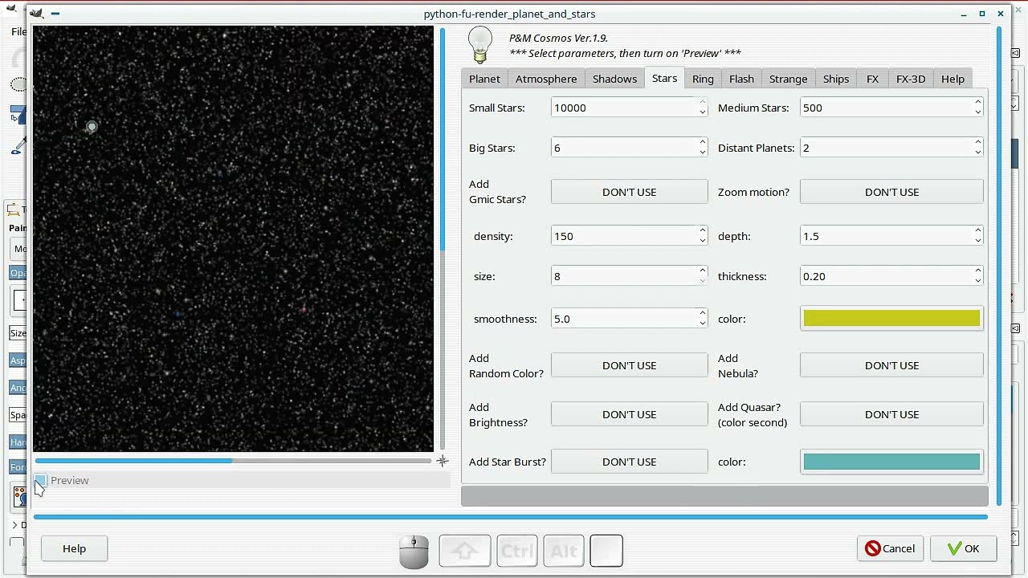The width and height of the screenshot is (1028, 578).
Task: Toggle the Add Star Burst option
Action: point(629,462)
